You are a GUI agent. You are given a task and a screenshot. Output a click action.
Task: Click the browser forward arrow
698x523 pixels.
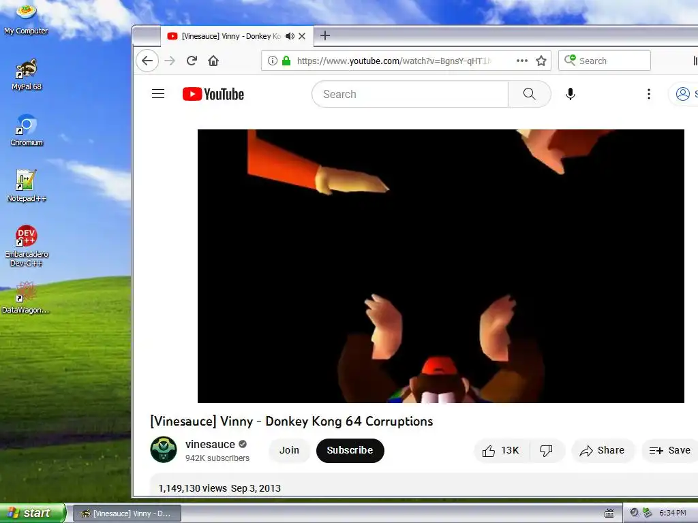click(x=170, y=61)
